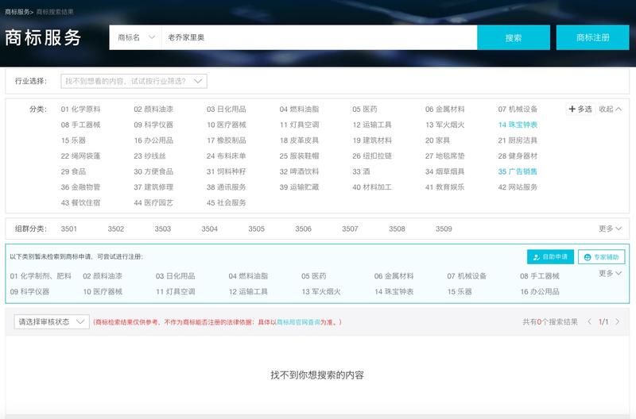Screen dimensions: 636x419
Task: Expand 更多 in the 组群分类 row
Action: click(x=610, y=229)
